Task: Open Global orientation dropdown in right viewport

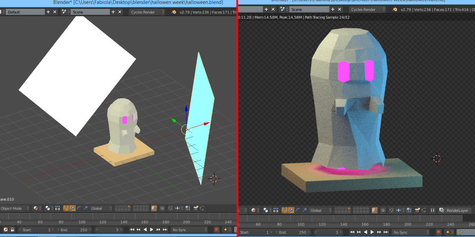Action: point(321,210)
